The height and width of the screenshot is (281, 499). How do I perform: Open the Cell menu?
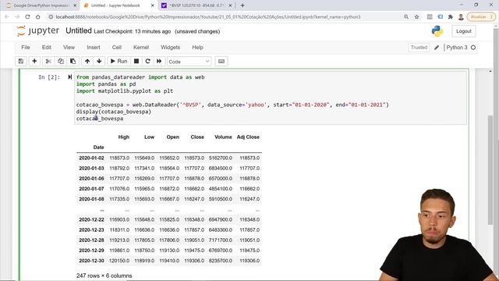pos(116,48)
